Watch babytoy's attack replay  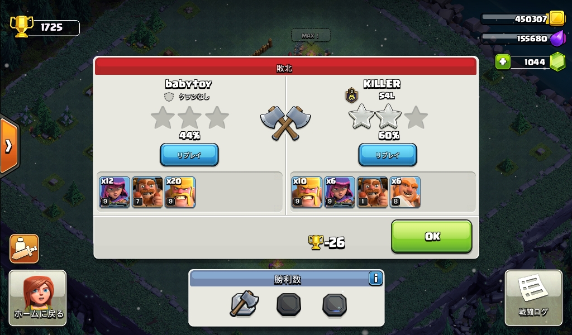[x=189, y=155]
